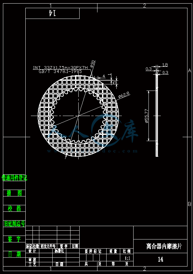Viewport: 193px width, 274px height.
Task: Click the 标准化 cell in title block
Action: click(x=59, y=251)
